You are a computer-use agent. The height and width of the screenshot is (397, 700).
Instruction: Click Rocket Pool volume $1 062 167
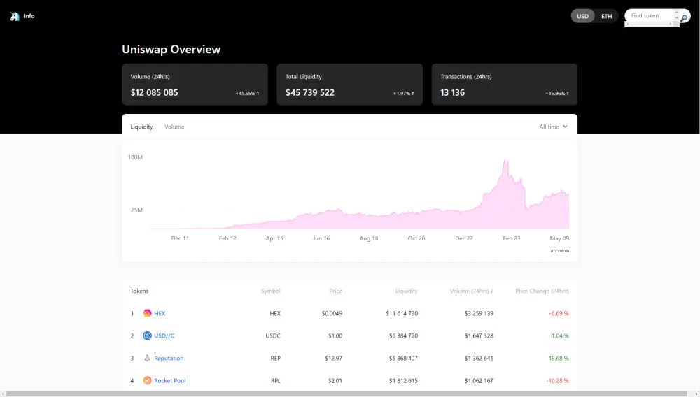coord(479,380)
